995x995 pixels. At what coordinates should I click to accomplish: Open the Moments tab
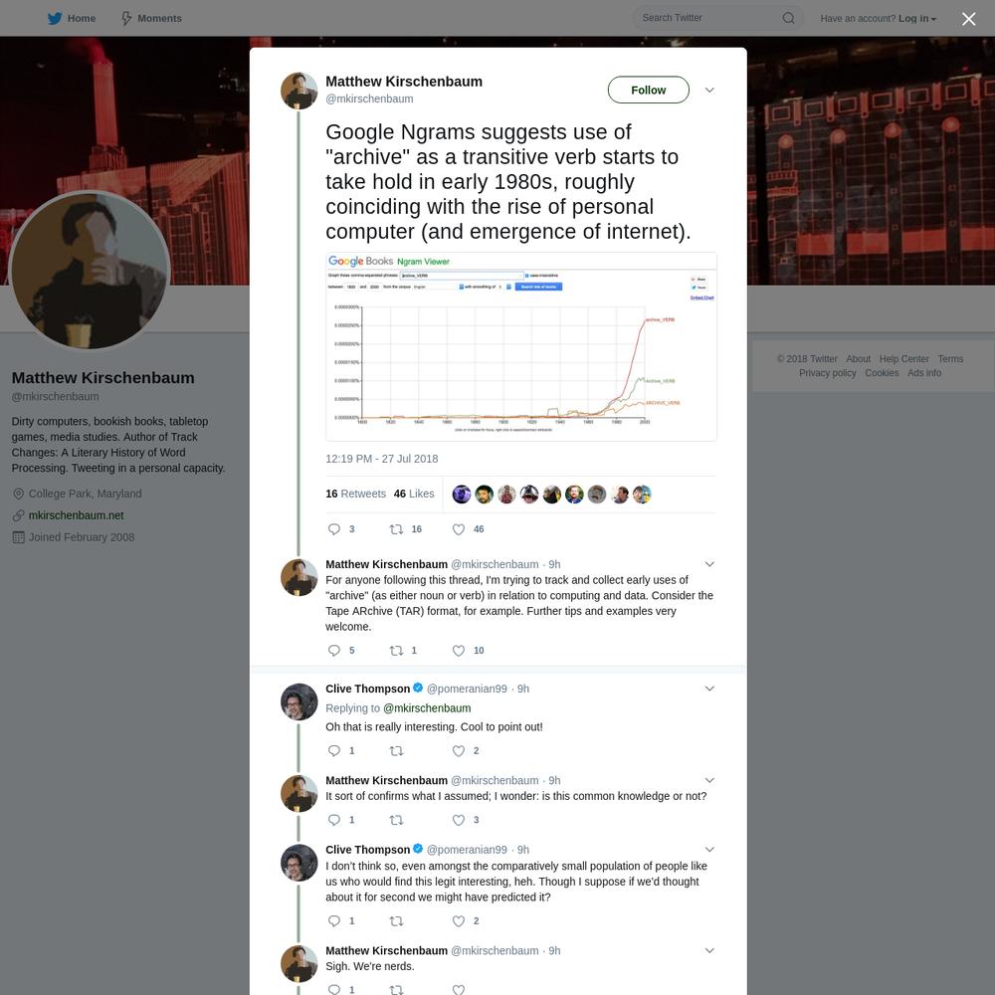pos(151,18)
